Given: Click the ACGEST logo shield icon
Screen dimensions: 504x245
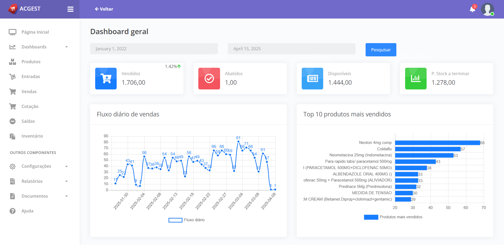Looking at the screenshot, I should click(x=12, y=8).
